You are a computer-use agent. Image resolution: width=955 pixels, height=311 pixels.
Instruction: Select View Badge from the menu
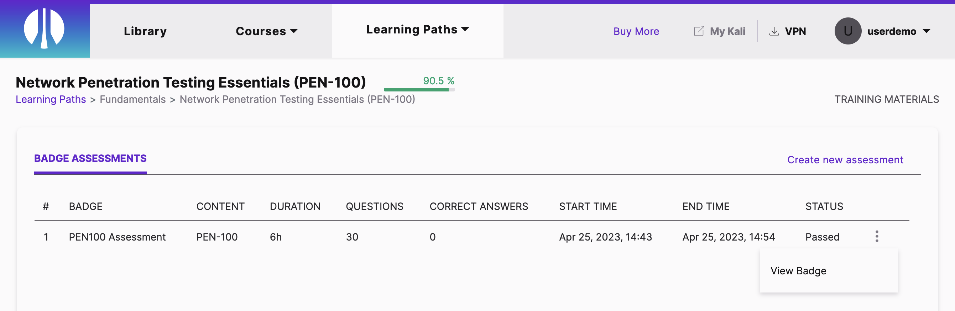798,270
